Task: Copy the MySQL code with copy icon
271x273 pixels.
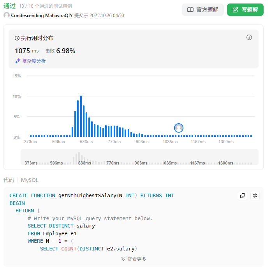Action: click(243, 196)
